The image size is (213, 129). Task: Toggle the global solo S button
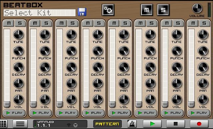pos(163,10)
